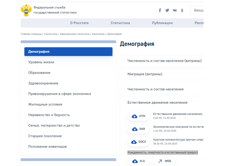Open Экономическое описание file title
The image size is (241, 166).
click(x=178, y=127)
